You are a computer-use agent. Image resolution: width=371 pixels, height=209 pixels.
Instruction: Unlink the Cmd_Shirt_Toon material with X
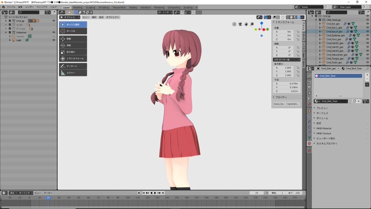click(x=358, y=101)
